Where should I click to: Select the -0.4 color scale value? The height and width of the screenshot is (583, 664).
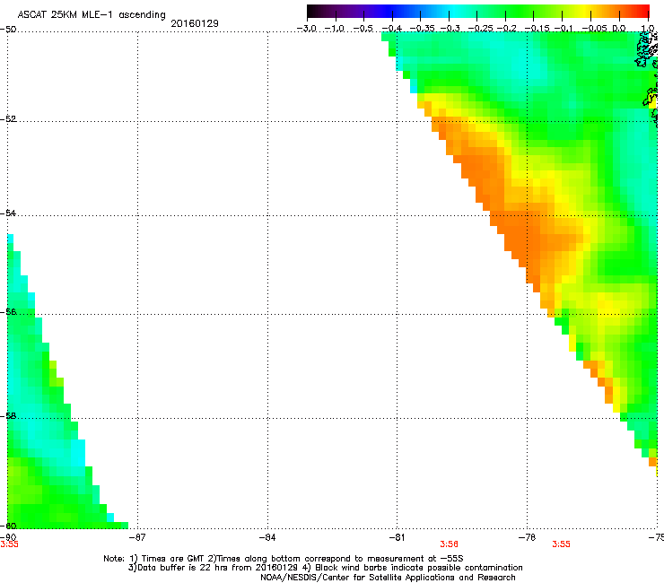coord(392,29)
